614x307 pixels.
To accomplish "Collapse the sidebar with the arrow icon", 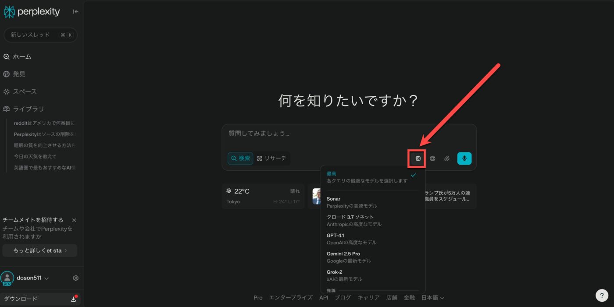I will click(75, 12).
